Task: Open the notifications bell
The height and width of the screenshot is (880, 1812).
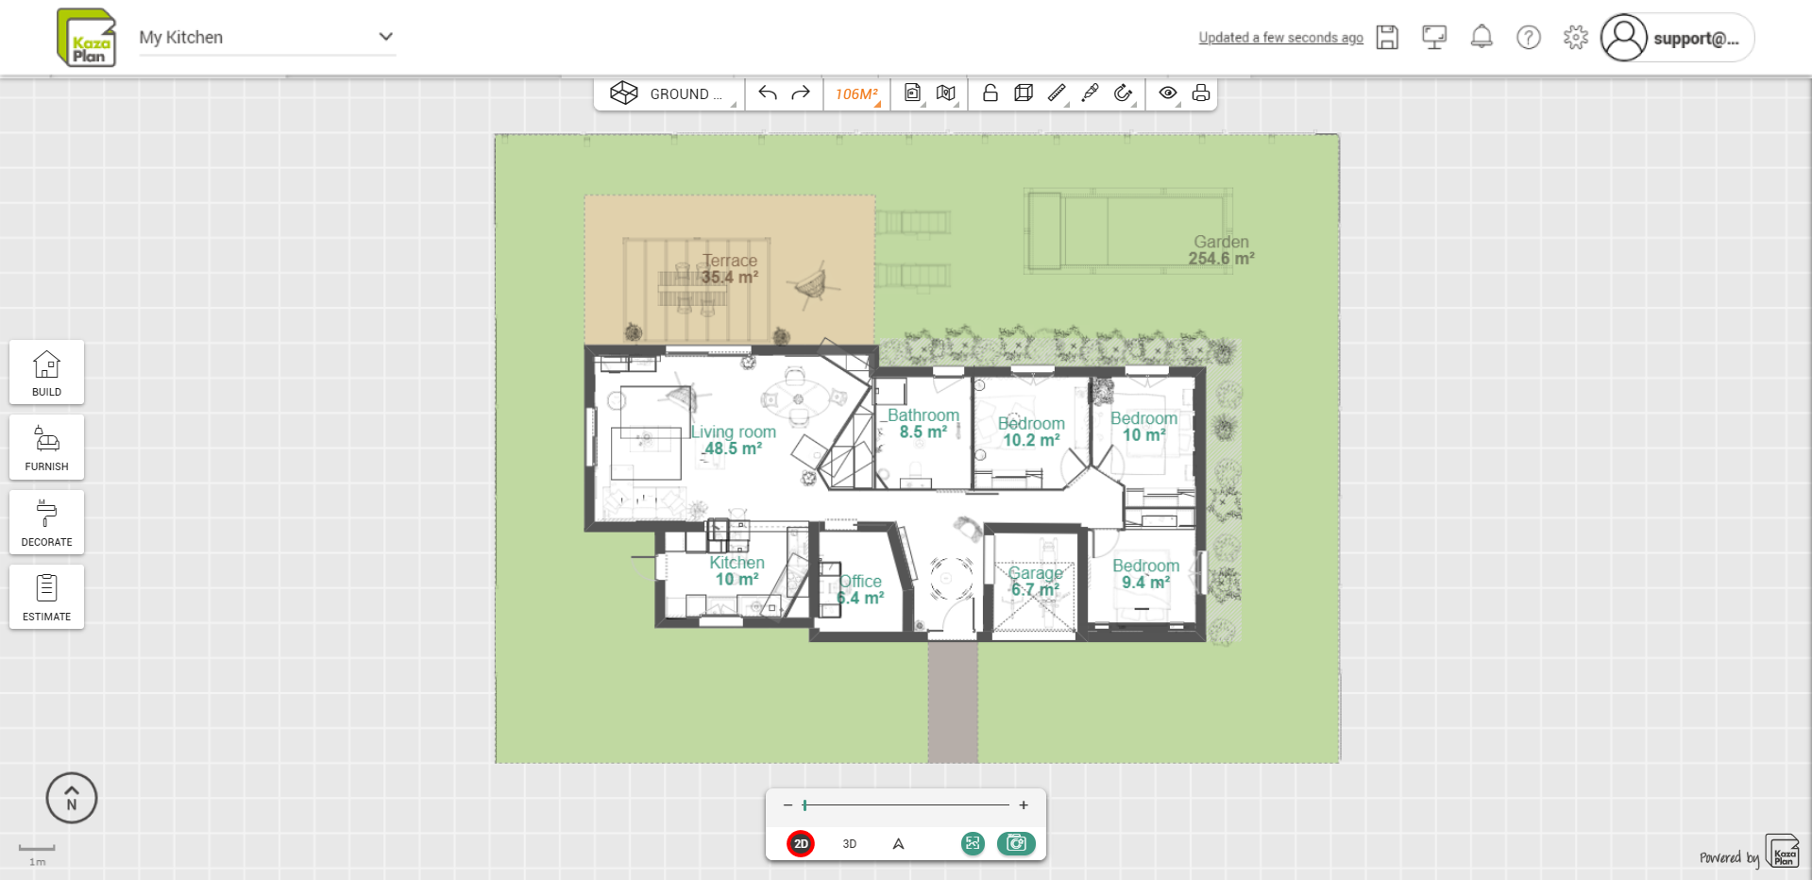Action: pyautogui.click(x=1482, y=38)
